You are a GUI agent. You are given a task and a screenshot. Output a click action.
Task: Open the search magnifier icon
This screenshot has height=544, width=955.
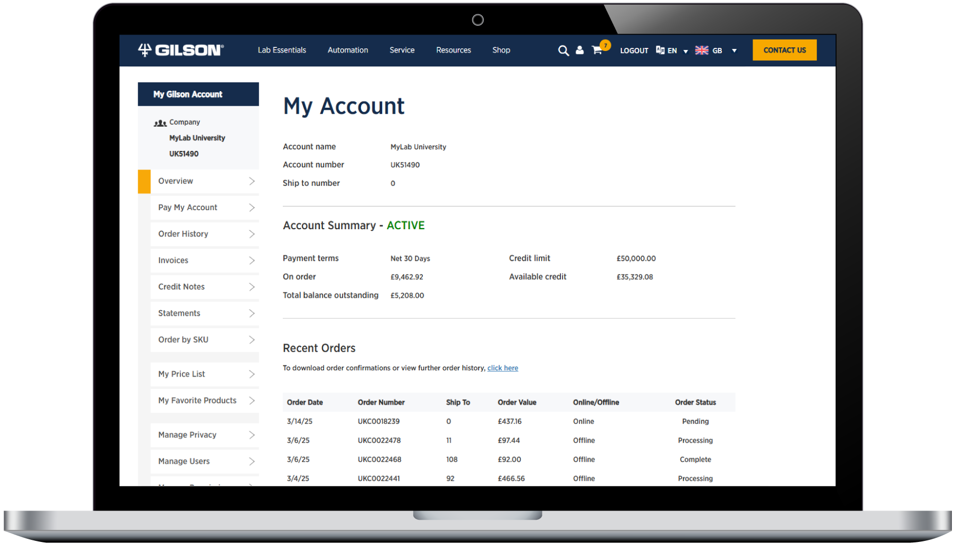564,50
